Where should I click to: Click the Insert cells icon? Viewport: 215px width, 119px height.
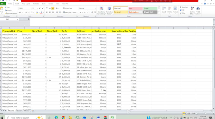tap(164, 9)
